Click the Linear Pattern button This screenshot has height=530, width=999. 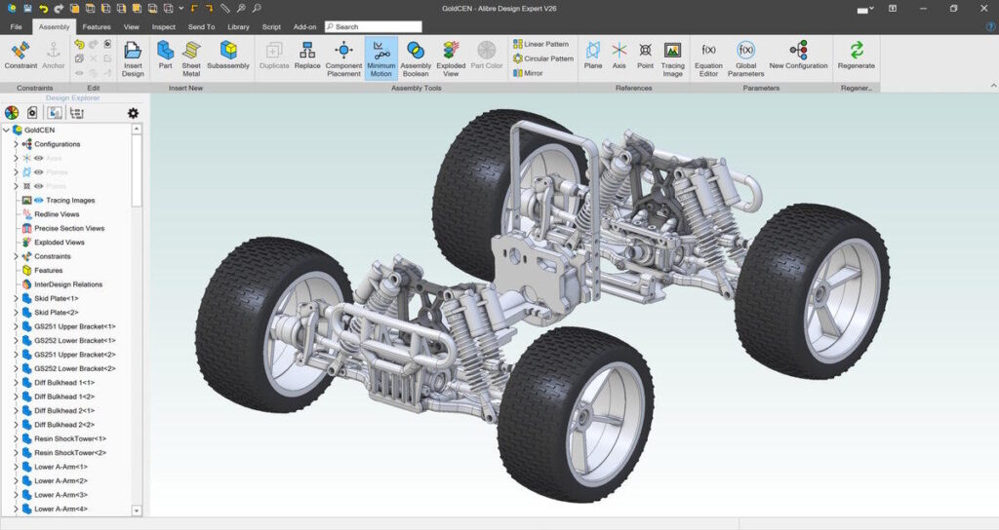coord(541,44)
